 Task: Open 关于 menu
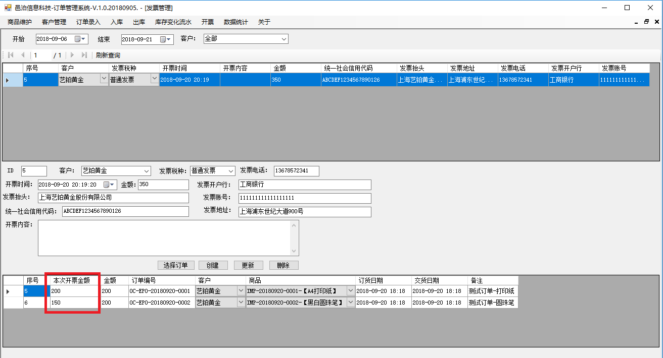pos(264,22)
